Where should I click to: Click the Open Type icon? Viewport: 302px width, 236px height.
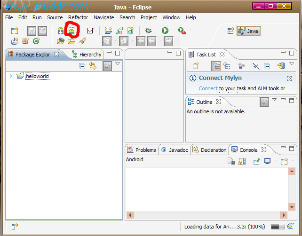pyautogui.click(x=61, y=41)
